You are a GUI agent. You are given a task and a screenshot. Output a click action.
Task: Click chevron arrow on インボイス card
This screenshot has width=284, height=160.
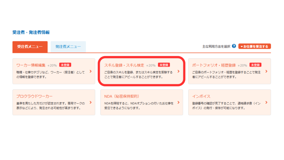click(x=266, y=102)
